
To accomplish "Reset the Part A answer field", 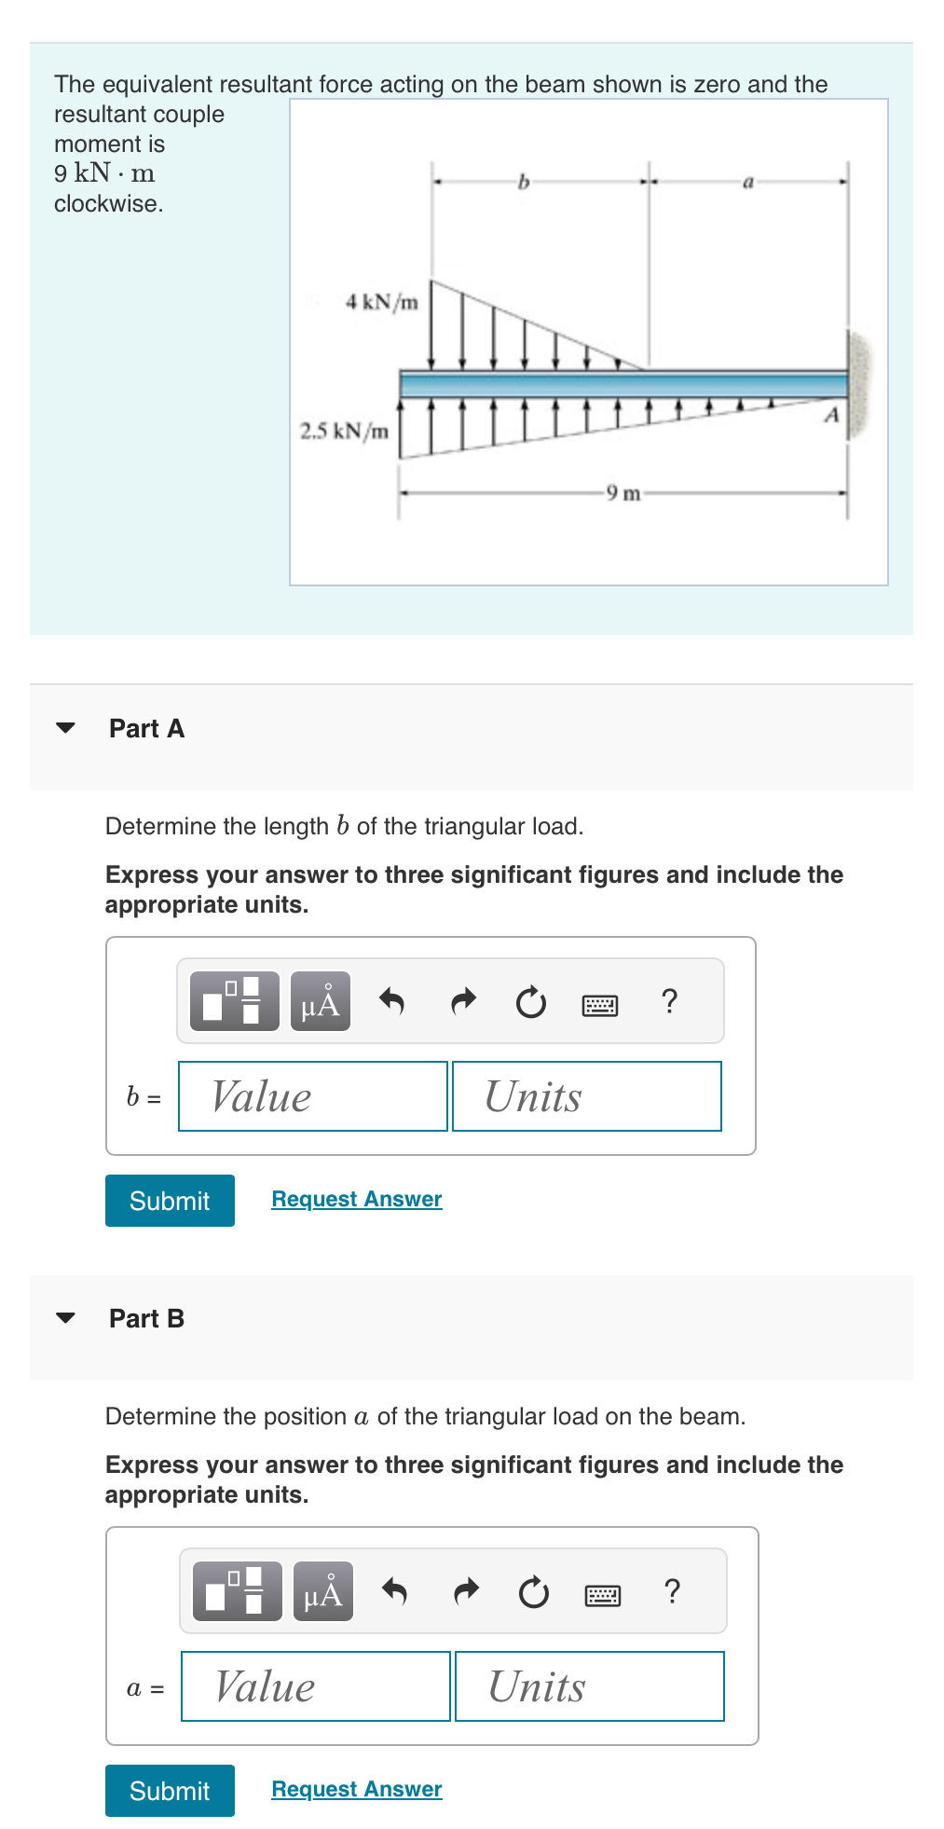I will [x=530, y=1001].
